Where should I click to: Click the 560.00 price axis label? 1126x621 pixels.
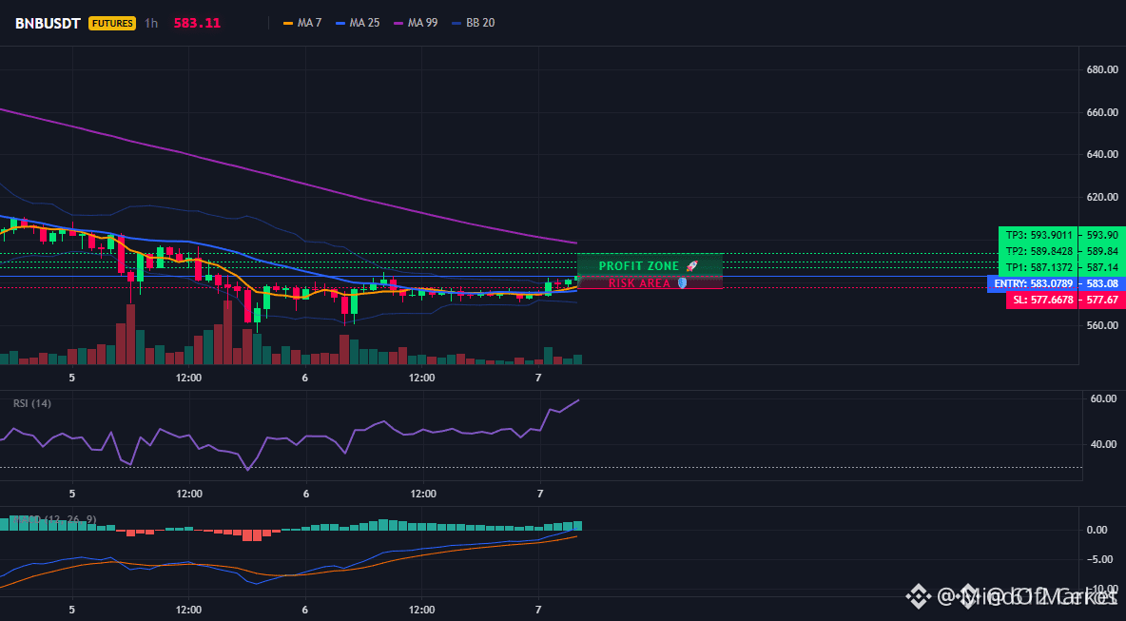[x=1101, y=324]
